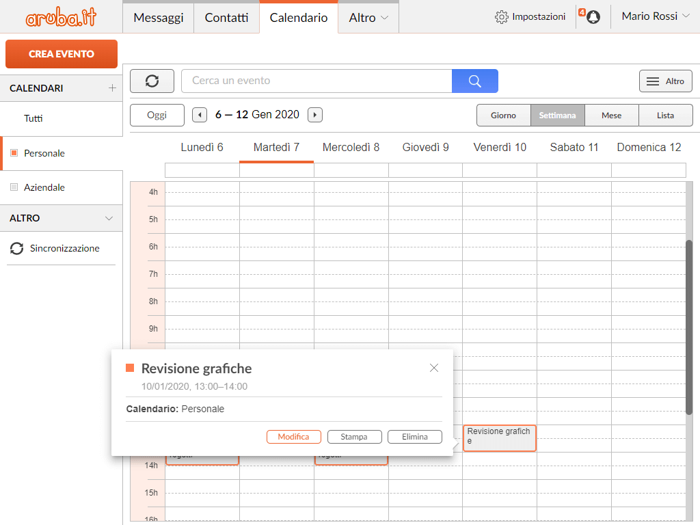Switch to the Messaggi tab
This screenshot has width=700, height=525.
[x=158, y=18]
